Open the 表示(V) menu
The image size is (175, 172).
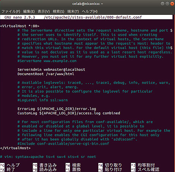click(44, 11)
